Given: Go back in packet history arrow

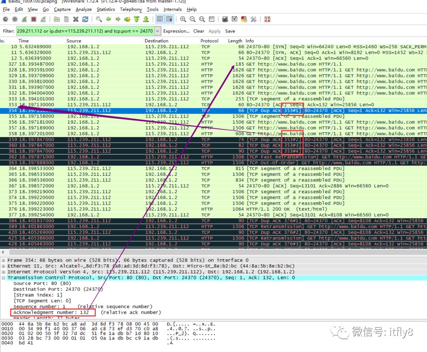Looking at the screenshot, I should pyautogui.click(x=108, y=19).
